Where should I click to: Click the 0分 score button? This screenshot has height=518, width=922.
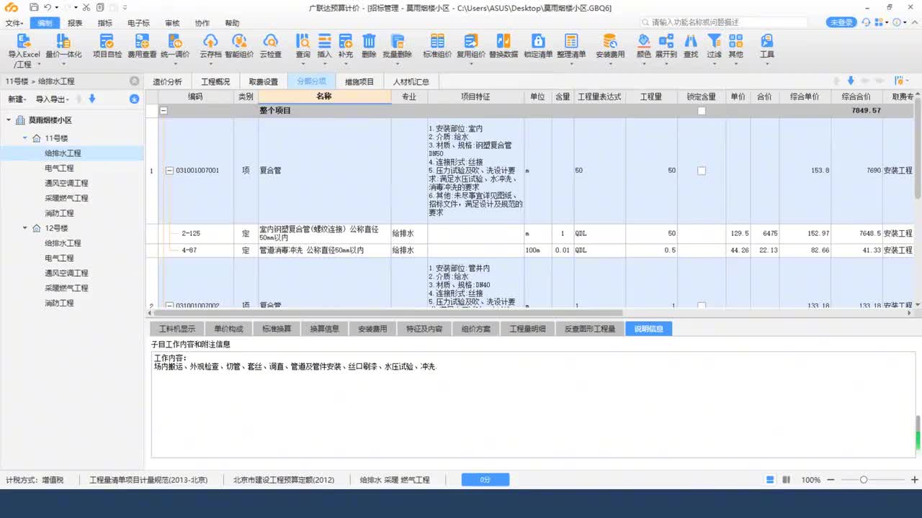point(485,479)
